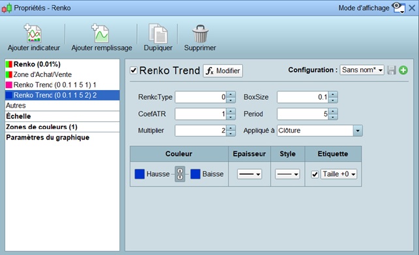Click the chain link between Hausse and Baisse
Image resolution: width=419 pixels, height=255 pixels.
[x=180, y=174]
